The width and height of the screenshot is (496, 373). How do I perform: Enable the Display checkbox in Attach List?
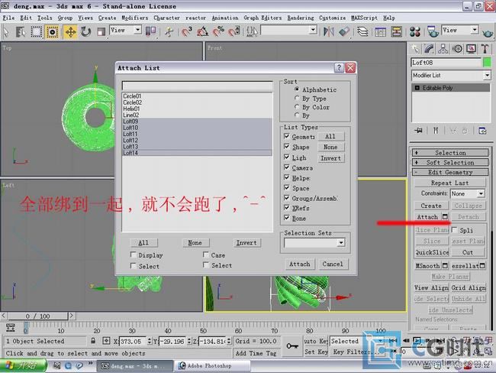coord(134,255)
